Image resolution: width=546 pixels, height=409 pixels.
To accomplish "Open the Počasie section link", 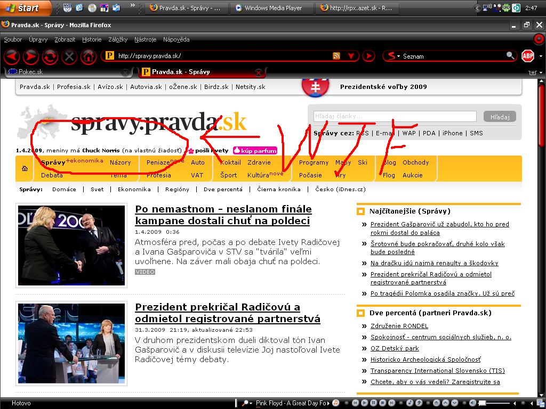I will tap(310, 175).
